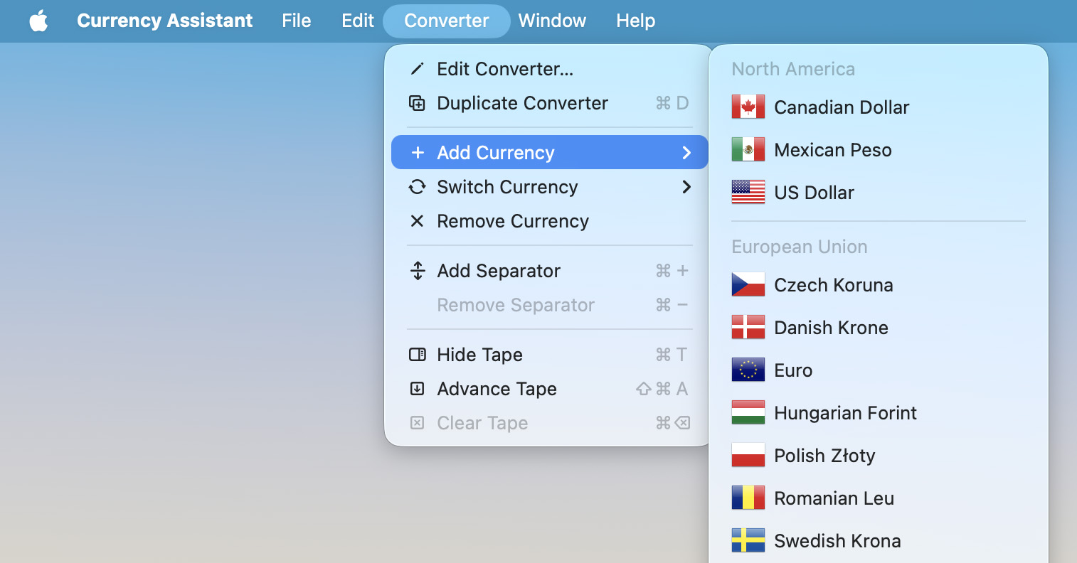Screen dimensions: 1077x563
Task: Choose Advance Tape
Action: [497, 389]
